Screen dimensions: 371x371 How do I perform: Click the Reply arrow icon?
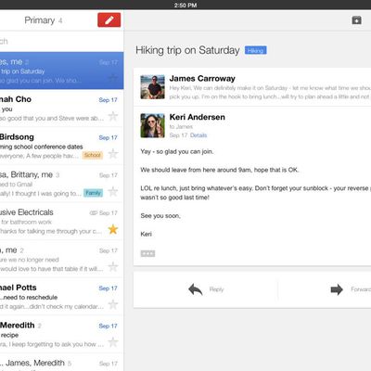coord(196,289)
